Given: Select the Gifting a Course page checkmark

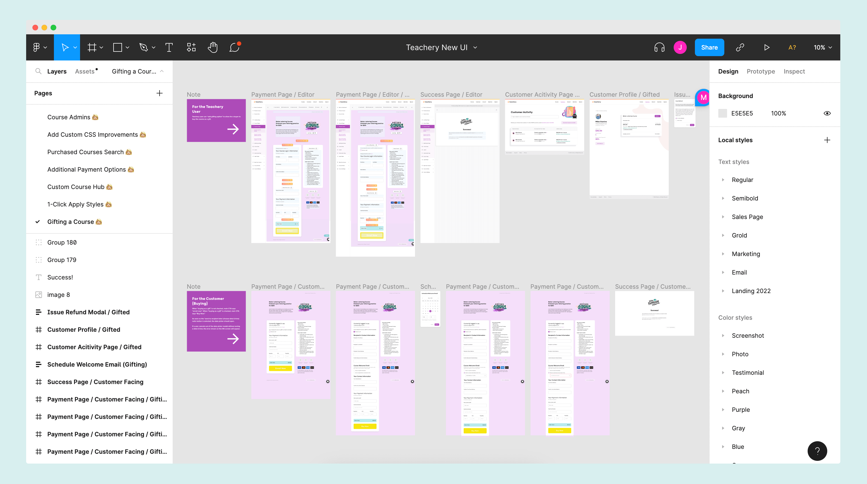Looking at the screenshot, I should pos(38,221).
